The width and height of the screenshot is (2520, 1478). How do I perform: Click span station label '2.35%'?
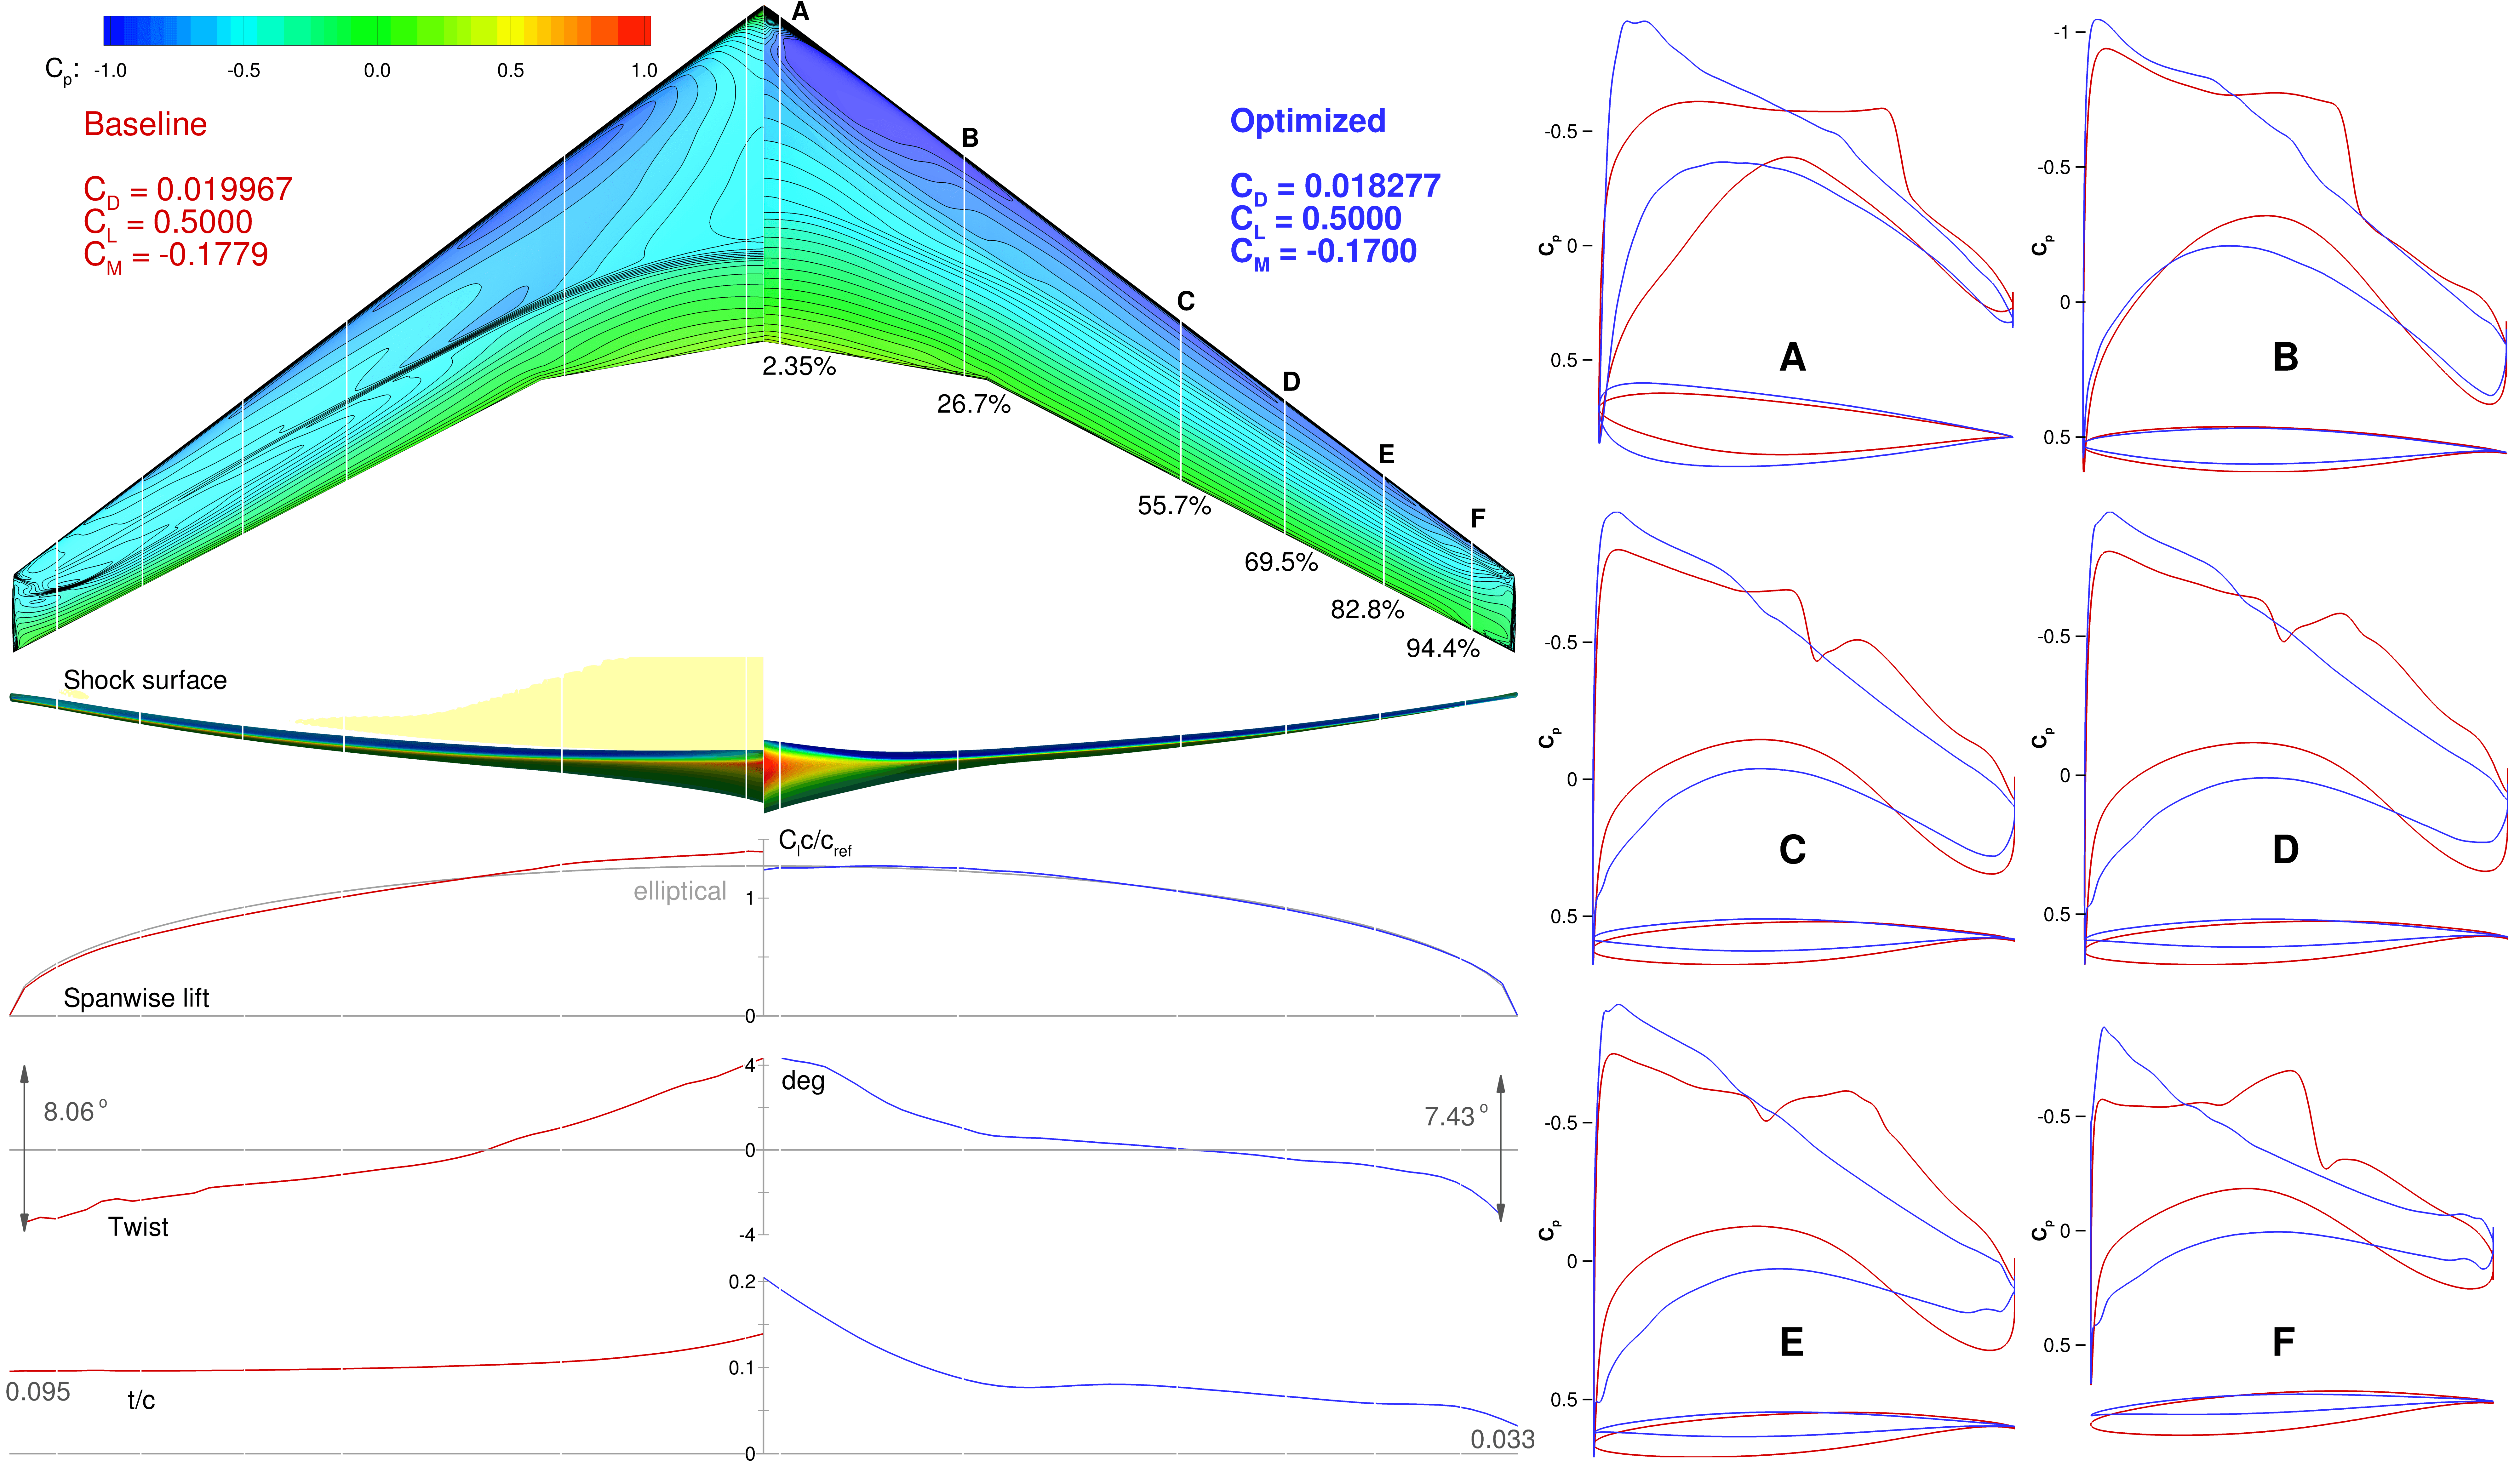click(x=799, y=367)
